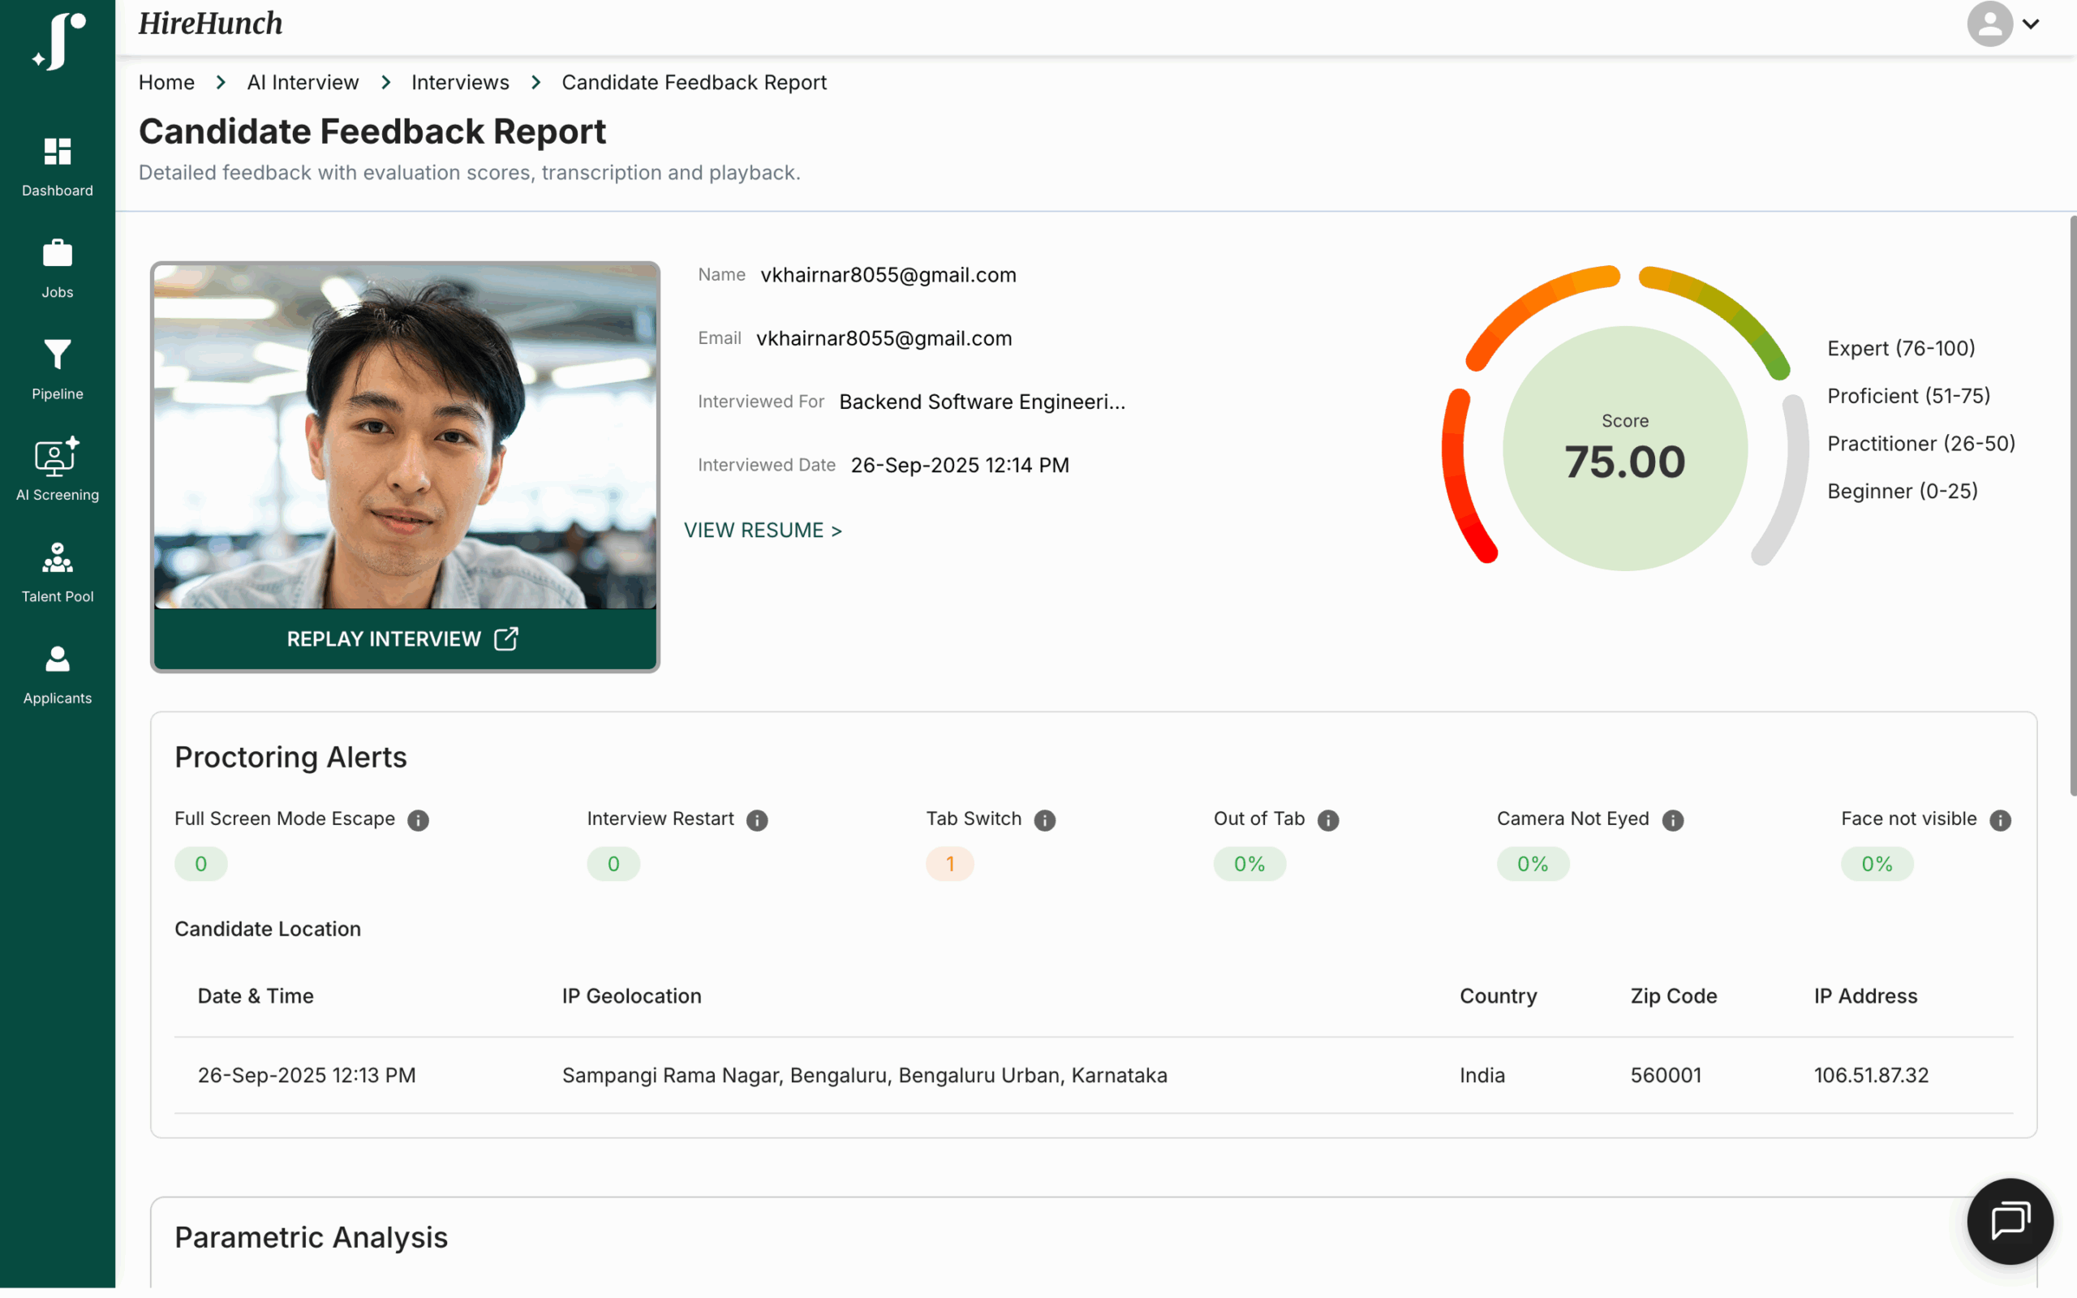Click the Face not visible info icon

[2000, 820]
